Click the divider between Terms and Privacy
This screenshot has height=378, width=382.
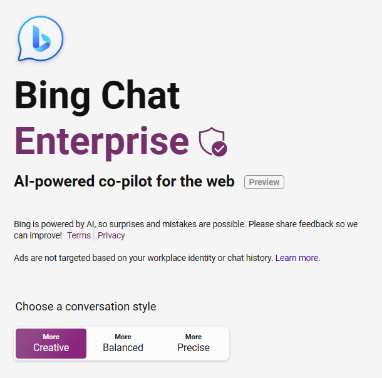tap(94, 235)
